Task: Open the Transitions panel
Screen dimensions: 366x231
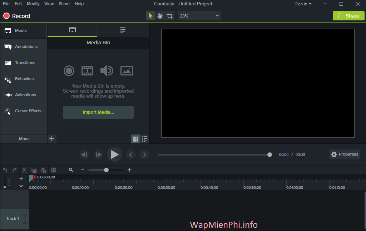Action: point(24,63)
